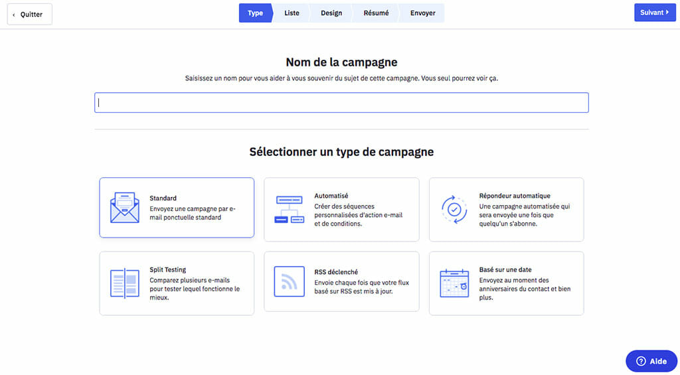Go to the Résumé step tab
This screenshot has width=680, height=375.
point(376,13)
